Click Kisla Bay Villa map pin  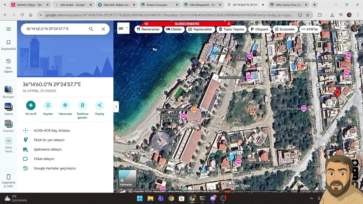pos(304,108)
